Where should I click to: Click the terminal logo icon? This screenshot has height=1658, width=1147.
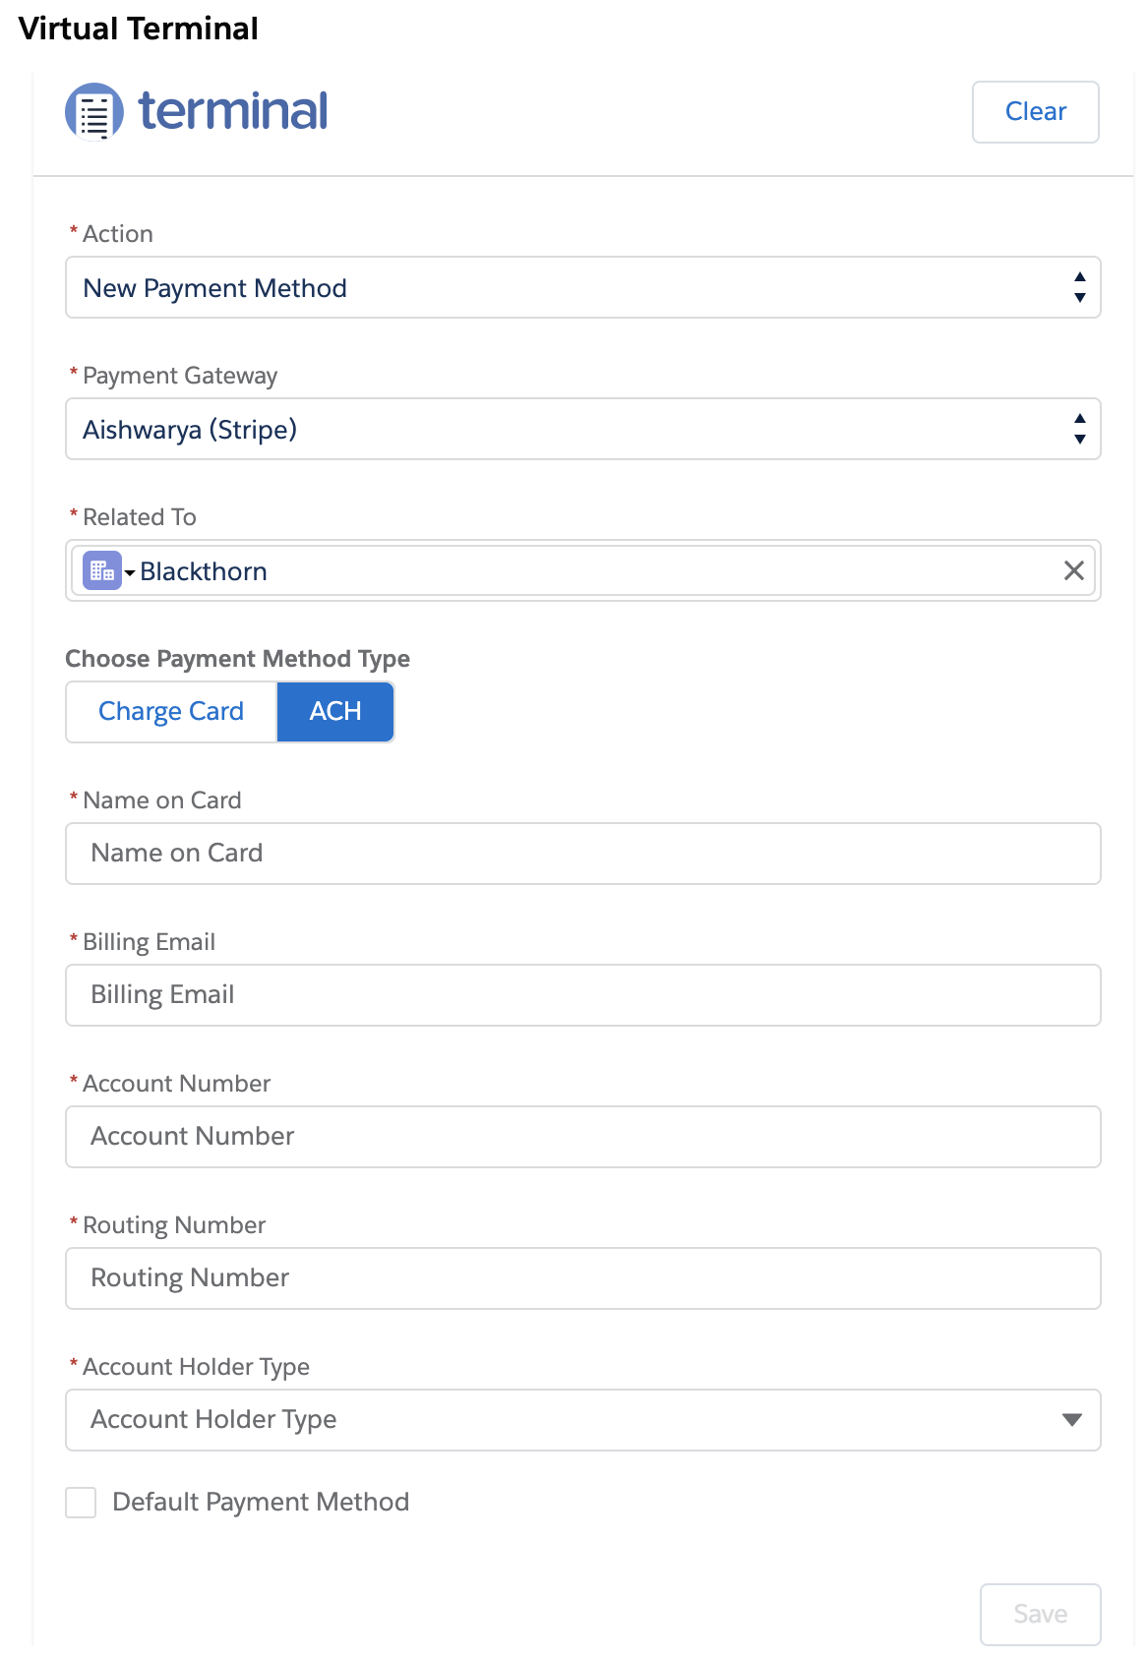click(94, 111)
